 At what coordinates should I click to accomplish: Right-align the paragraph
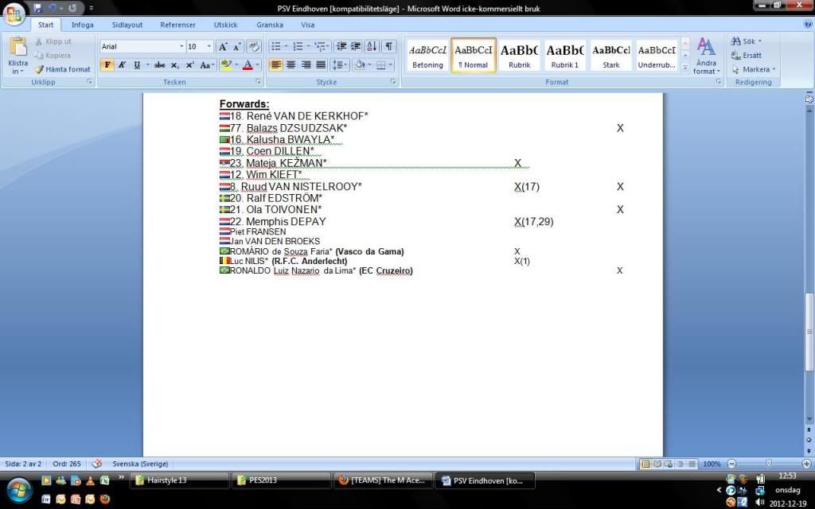tap(306, 65)
